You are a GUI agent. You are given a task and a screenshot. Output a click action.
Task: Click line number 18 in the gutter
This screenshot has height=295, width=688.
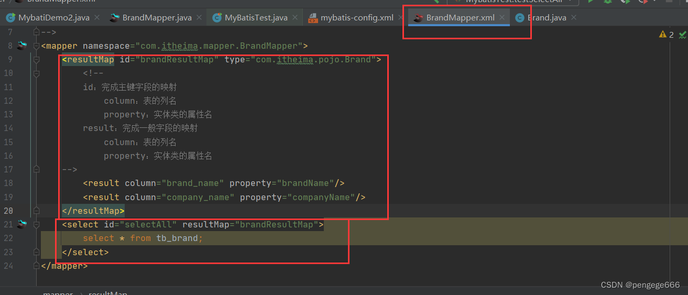[x=8, y=183]
